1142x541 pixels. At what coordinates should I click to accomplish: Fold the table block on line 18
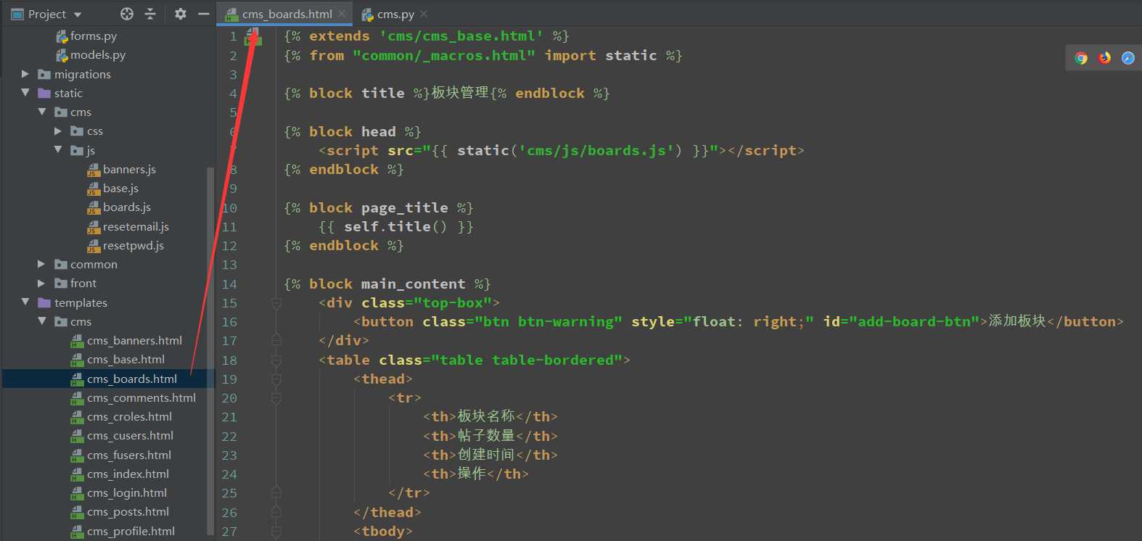point(276,360)
